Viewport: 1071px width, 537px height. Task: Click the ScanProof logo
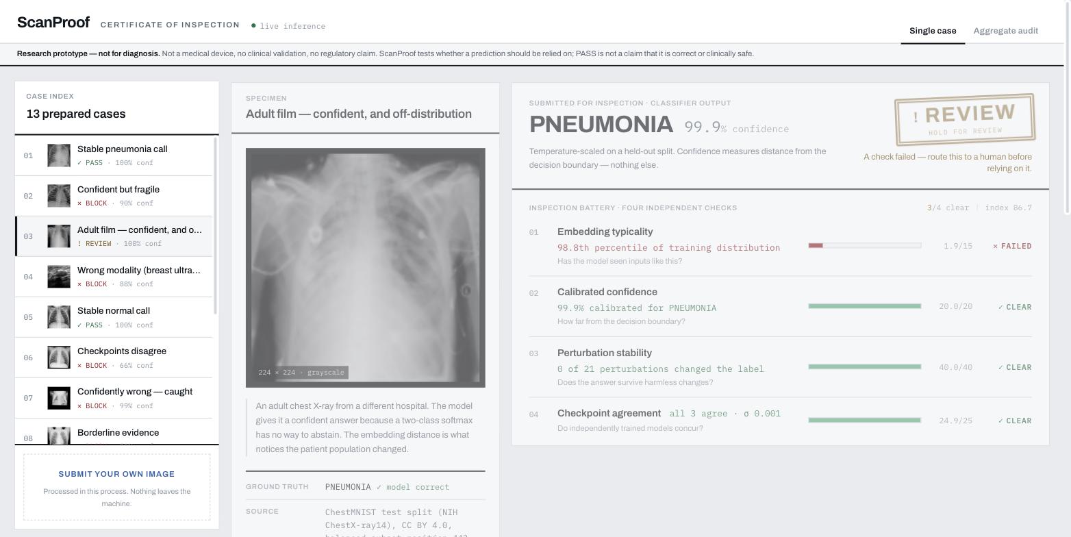click(53, 23)
